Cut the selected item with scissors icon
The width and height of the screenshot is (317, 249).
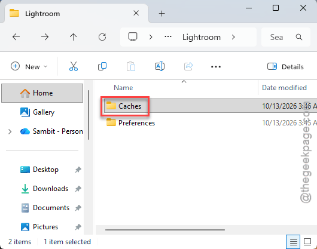tap(74, 66)
